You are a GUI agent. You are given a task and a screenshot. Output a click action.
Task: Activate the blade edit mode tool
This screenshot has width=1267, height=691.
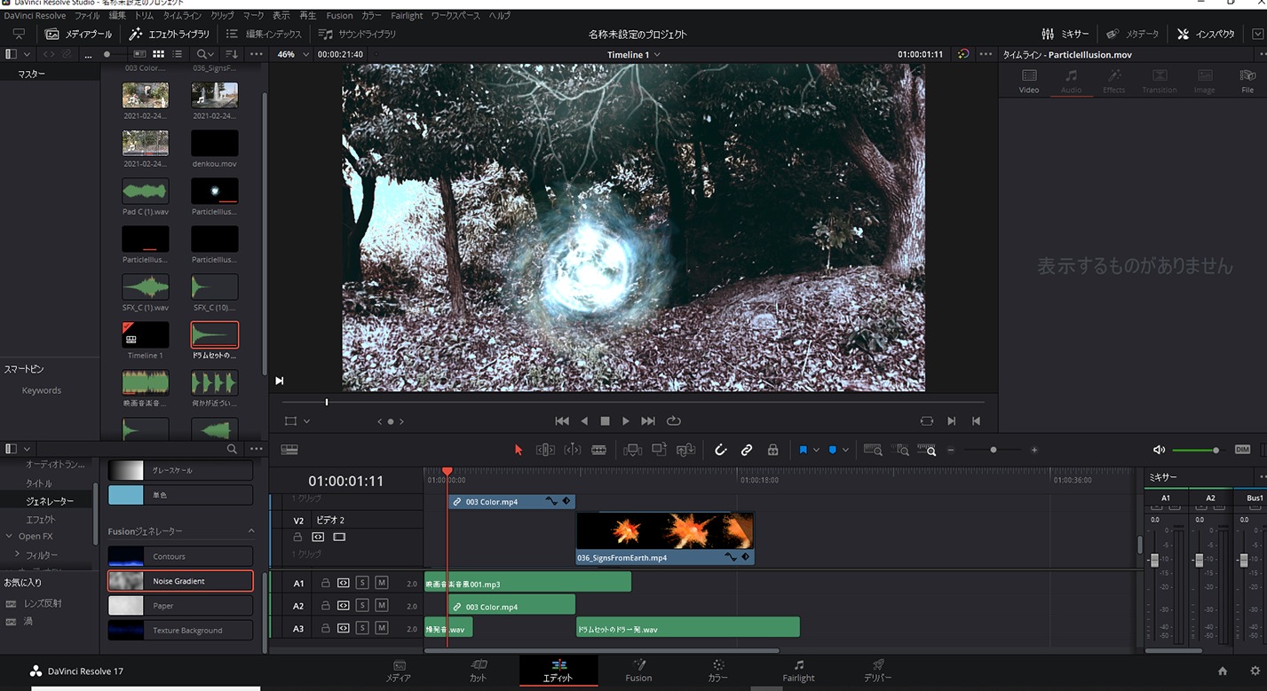[x=598, y=450]
